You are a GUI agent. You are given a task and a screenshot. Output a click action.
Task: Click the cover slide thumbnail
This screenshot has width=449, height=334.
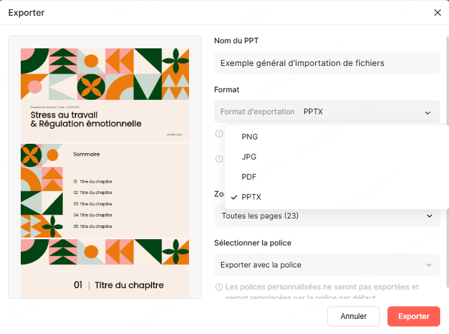pos(105,94)
